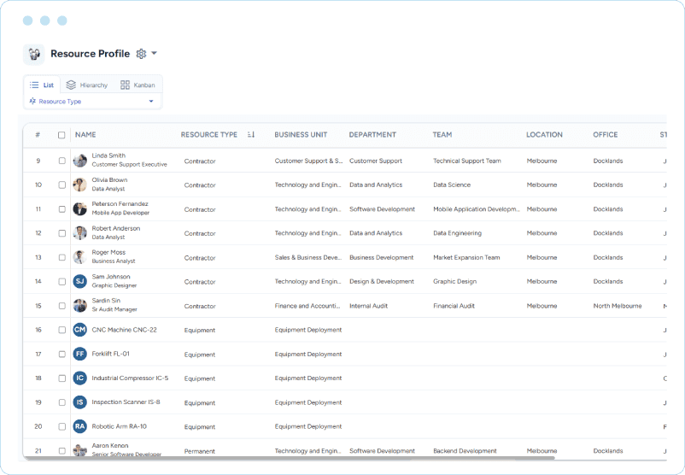Sort by the RESOURCE TYPE column header

pos(208,135)
